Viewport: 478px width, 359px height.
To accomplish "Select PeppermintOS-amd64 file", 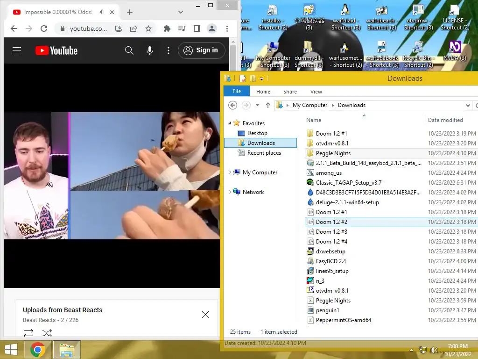I will 343,320.
